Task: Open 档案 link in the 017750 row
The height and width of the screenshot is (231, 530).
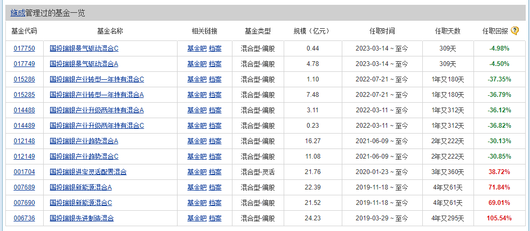Action: tap(215, 48)
